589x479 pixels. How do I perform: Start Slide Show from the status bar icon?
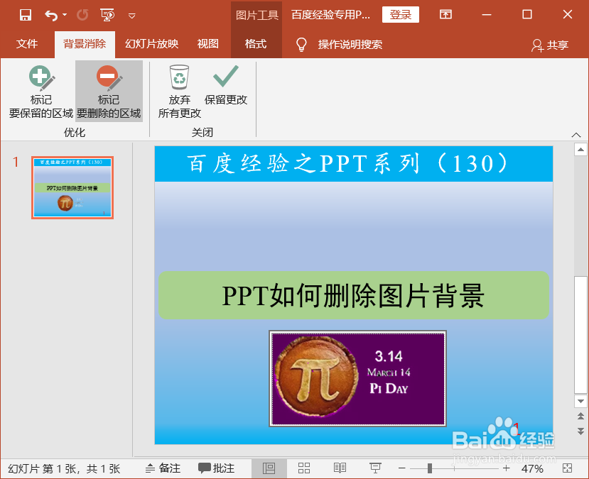(x=375, y=468)
